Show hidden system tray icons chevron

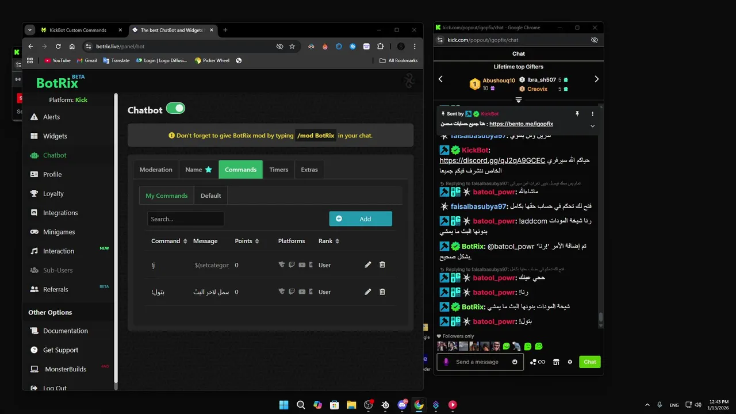[647, 405]
